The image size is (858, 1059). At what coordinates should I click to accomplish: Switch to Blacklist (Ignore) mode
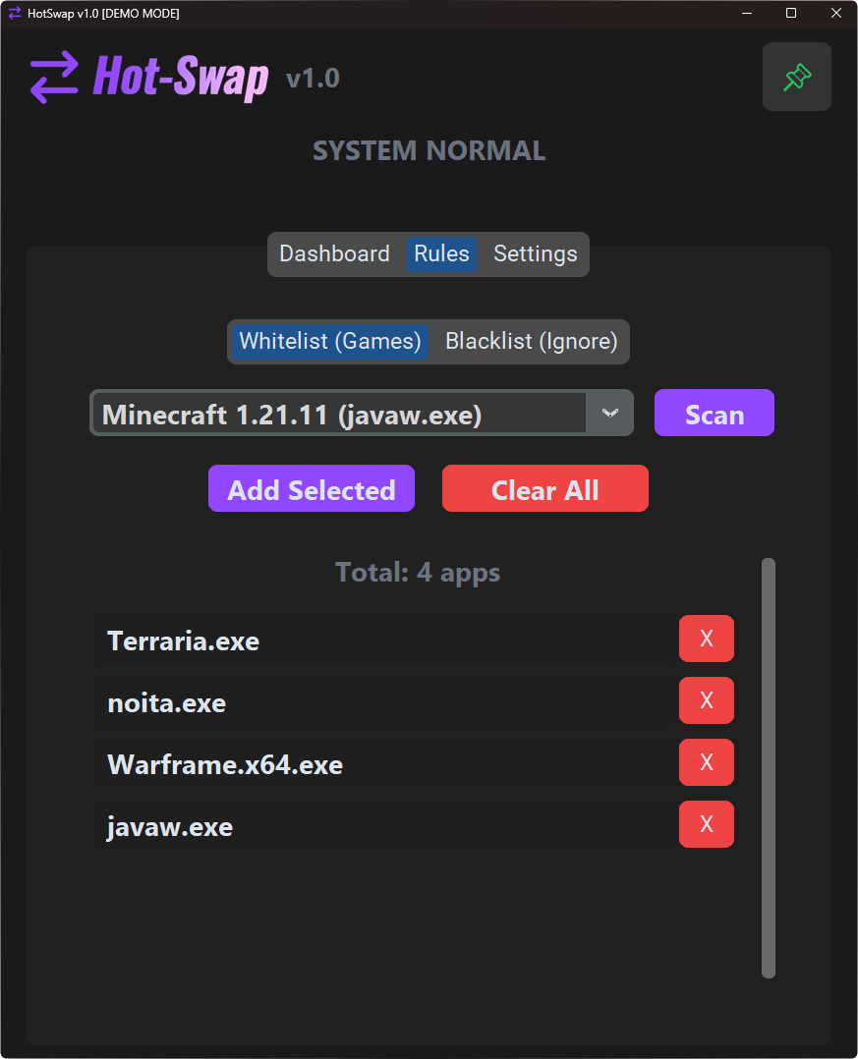(x=531, y=341)
